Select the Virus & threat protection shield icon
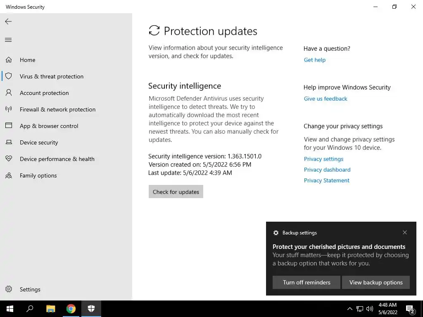This screenshot has height=317, width=423. point(9,76)
